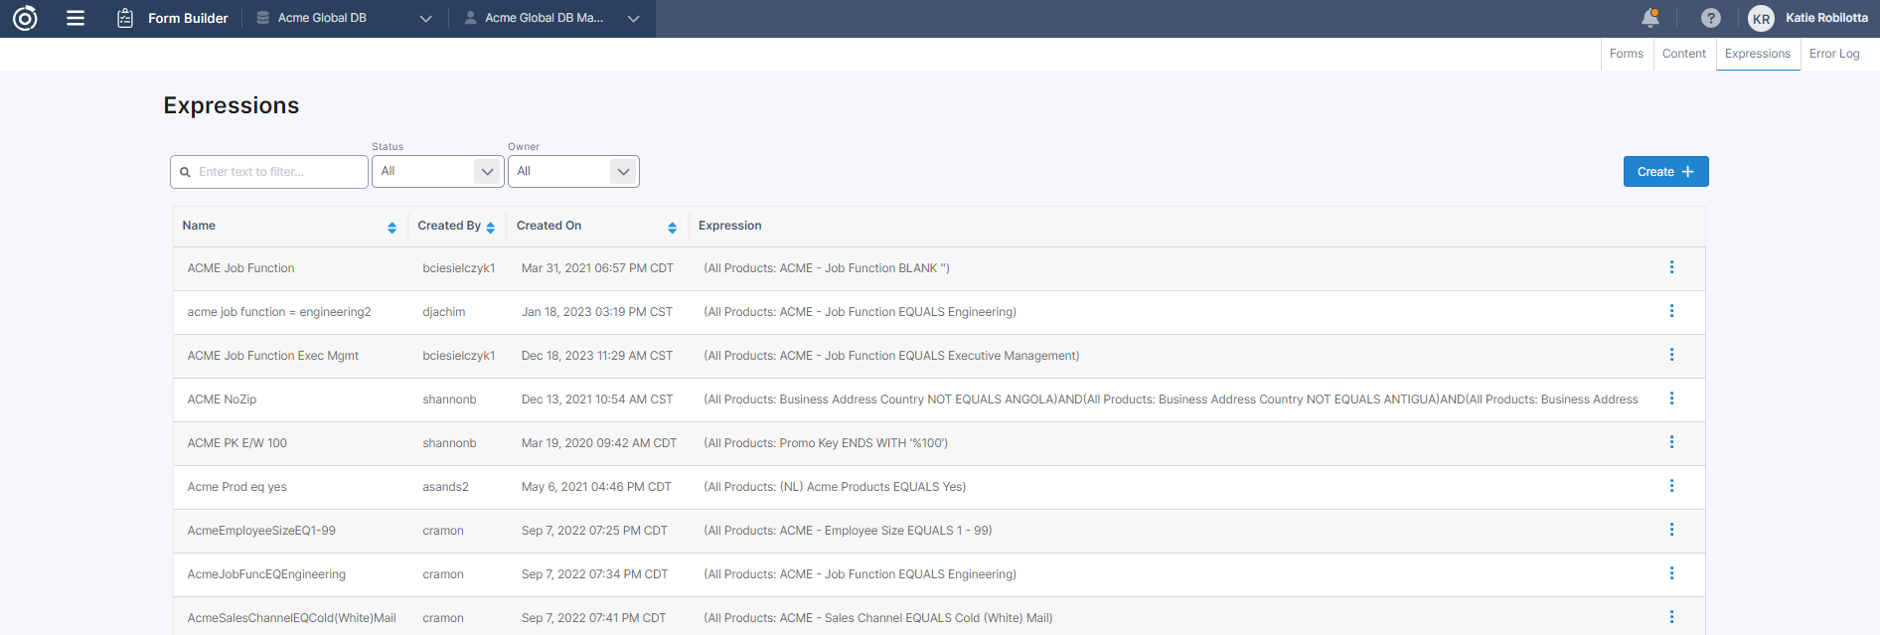Click the Create button
The image size is (1880, 635).
(1665, 172)
